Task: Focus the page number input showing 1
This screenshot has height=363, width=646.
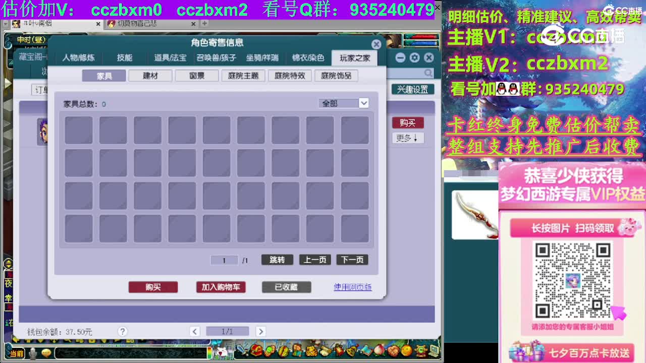Action: tap(224, 260)
